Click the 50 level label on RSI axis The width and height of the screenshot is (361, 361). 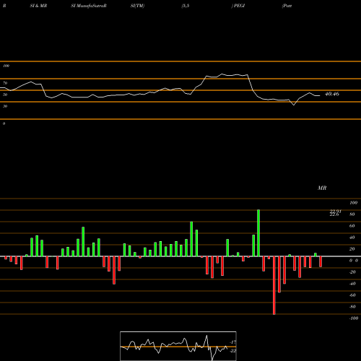[x=5, y=95]
